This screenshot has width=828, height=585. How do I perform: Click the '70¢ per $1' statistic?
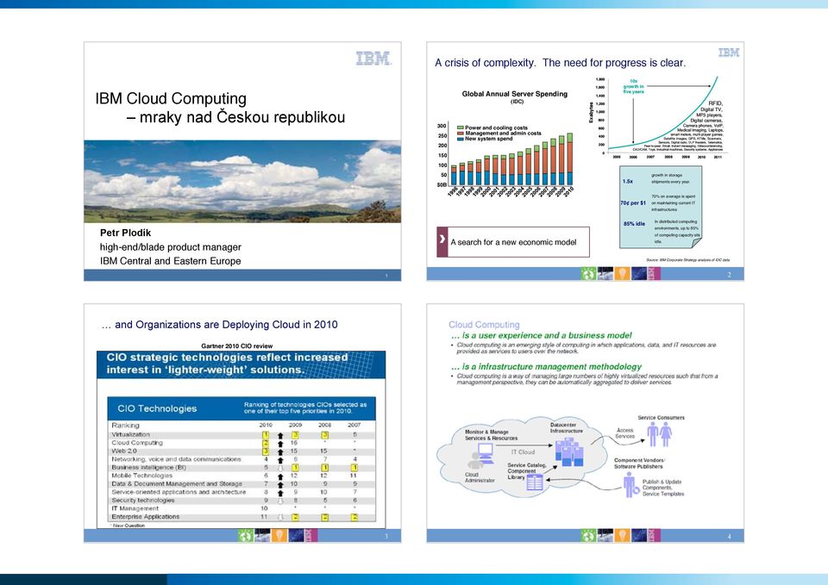(633, 202)
